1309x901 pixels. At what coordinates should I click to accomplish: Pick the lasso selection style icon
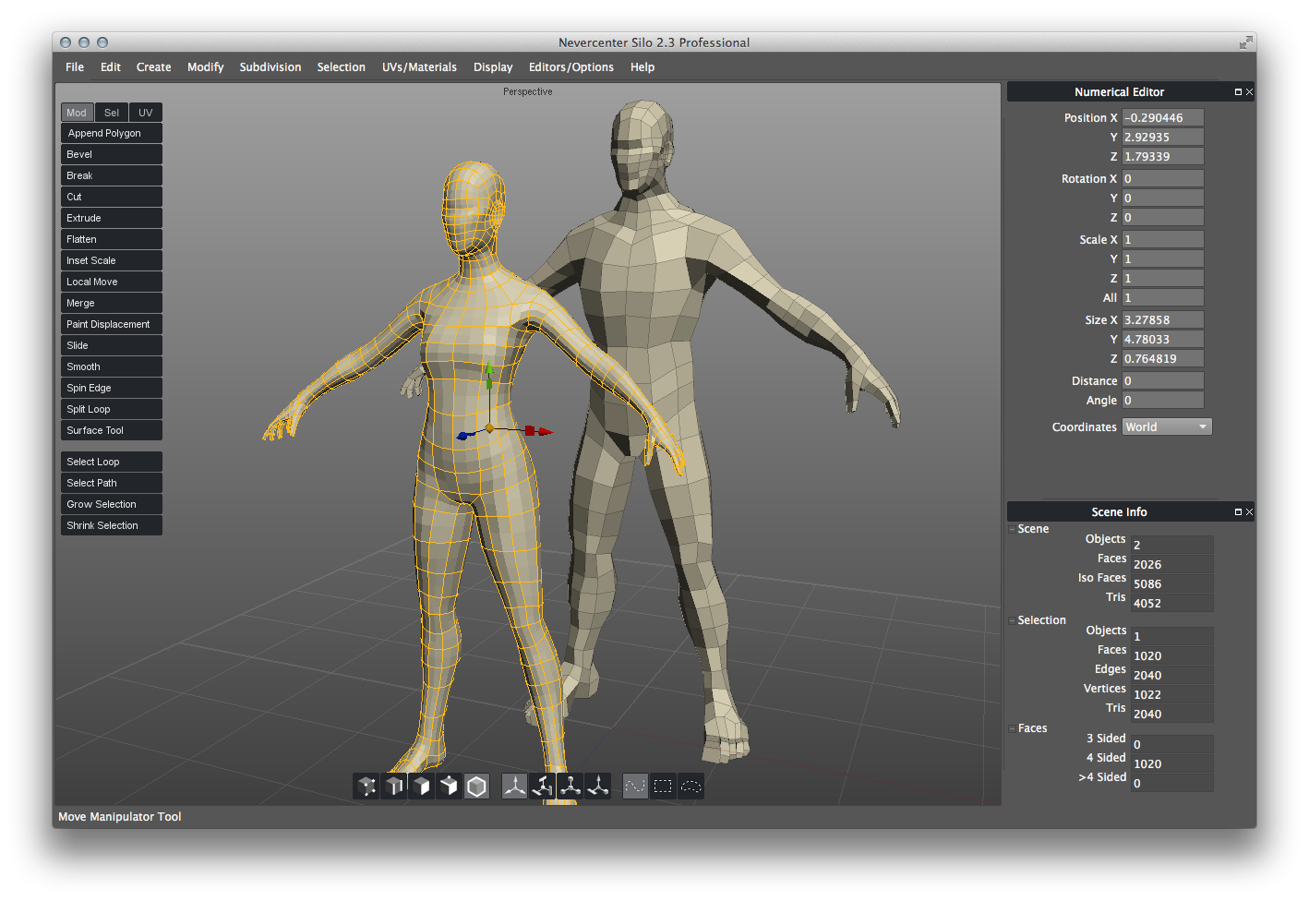tap(691, 787)
